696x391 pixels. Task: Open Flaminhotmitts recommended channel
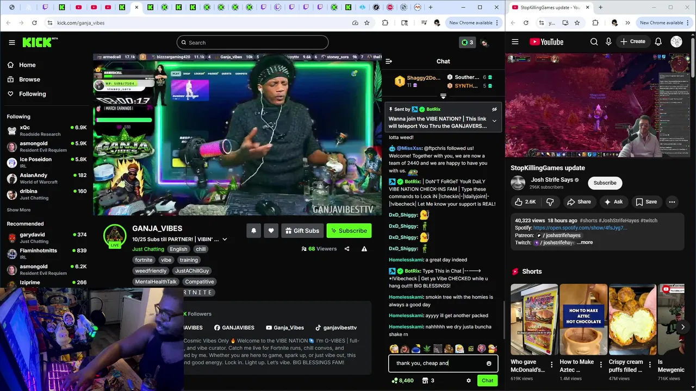tap(46, 254)
